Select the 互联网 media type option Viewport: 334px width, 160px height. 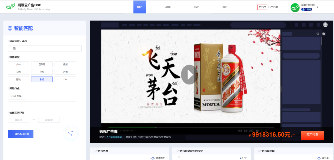(42, 64)
